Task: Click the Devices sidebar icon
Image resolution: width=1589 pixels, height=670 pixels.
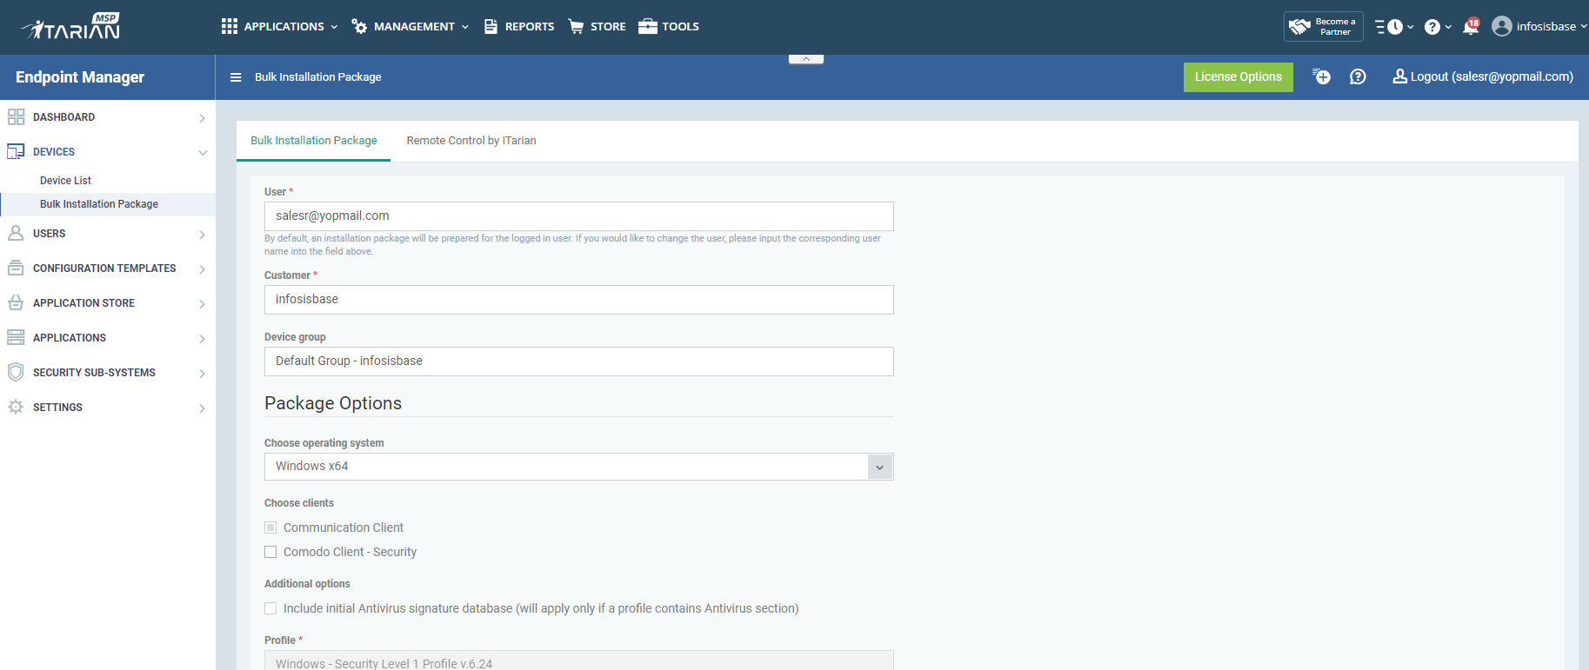Action: [16, 151]
